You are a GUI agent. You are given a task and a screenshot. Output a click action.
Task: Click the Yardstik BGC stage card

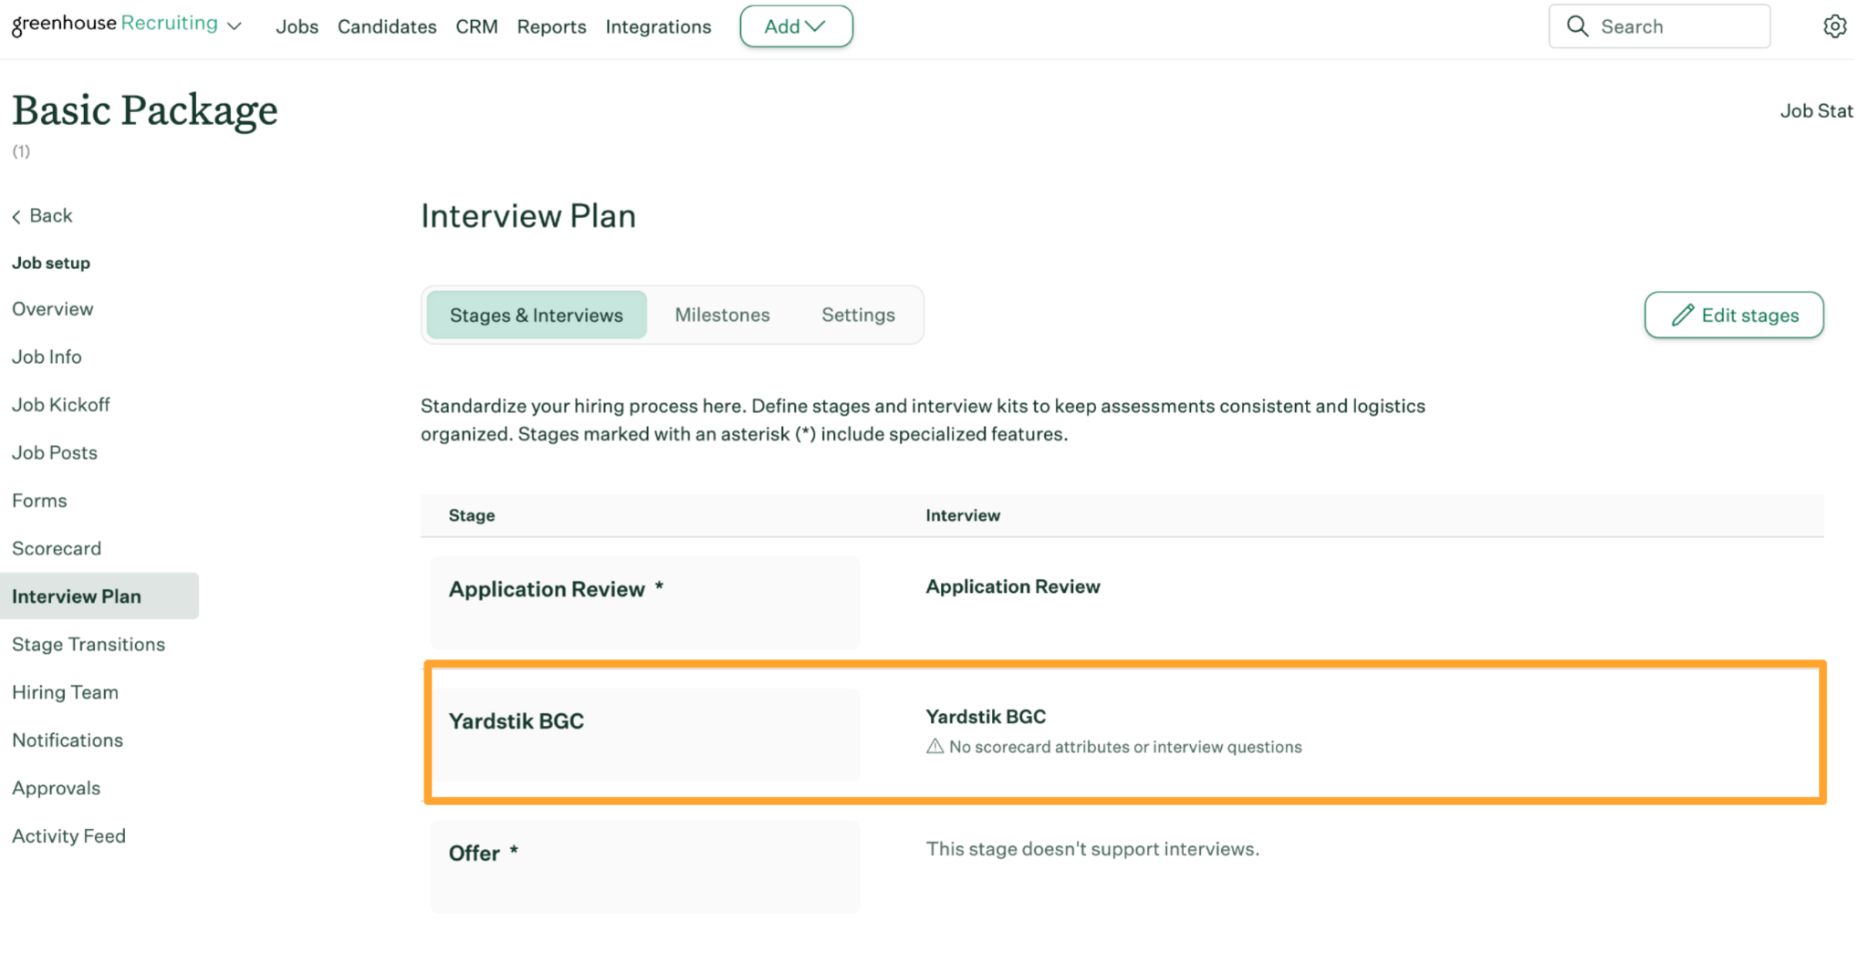[x=645, y=734]
